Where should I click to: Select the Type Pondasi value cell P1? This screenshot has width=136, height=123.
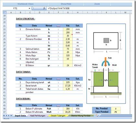[x=116, y=112]
